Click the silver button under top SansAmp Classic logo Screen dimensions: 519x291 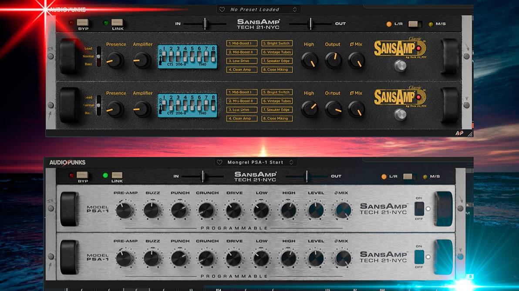coord(400,66)
